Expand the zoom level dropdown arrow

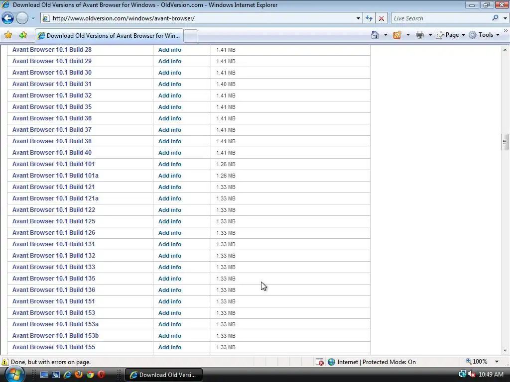coord(497,362)
